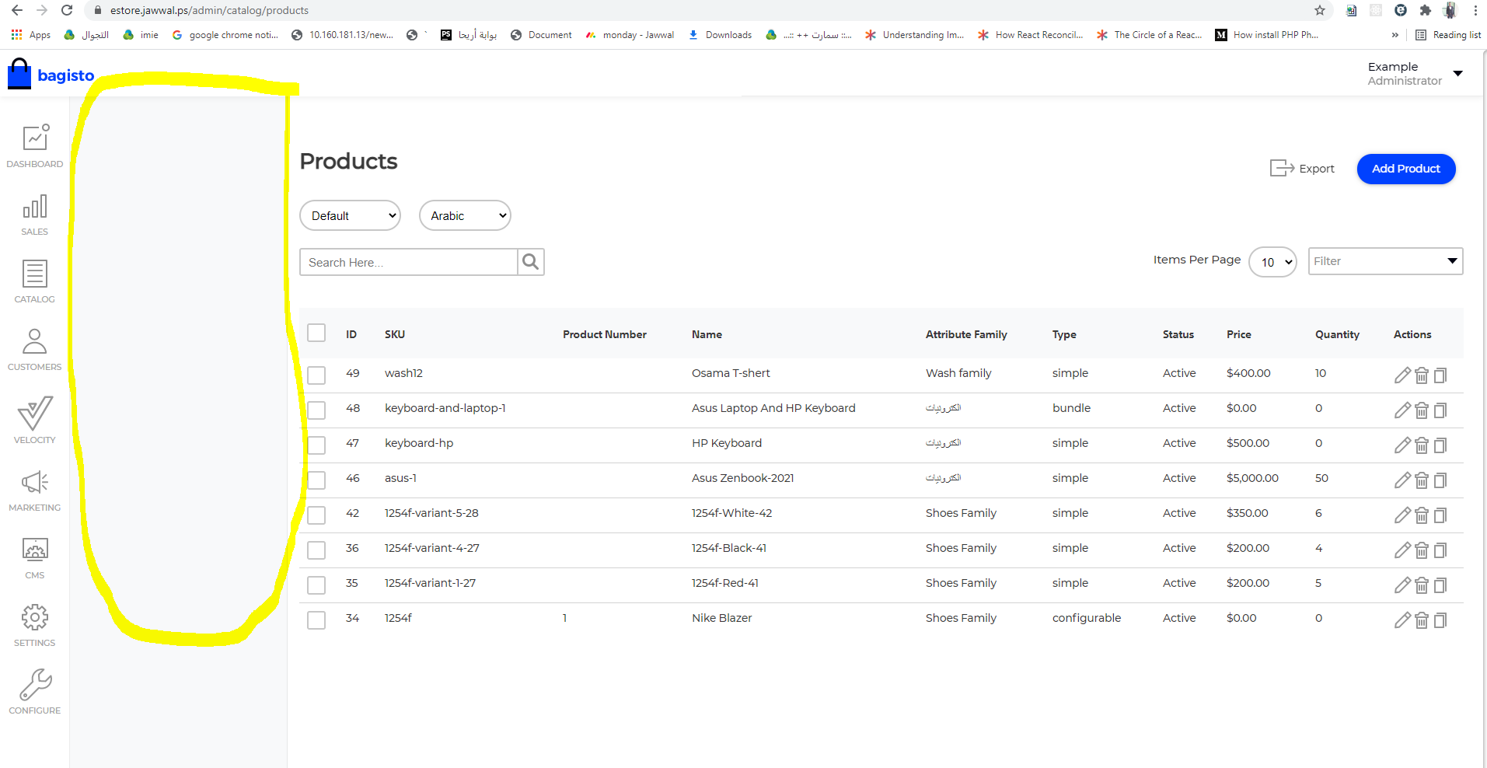Edit 1254f-variant-5-28 with pencil icon
Image resolution: width=1487 pixels, height=768 pixels.
[1402, 515]
